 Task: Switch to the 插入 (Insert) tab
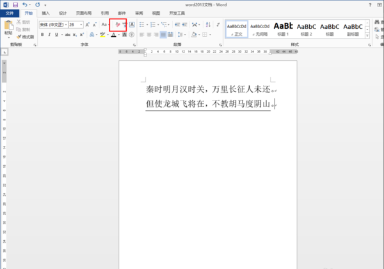[45, 13]
